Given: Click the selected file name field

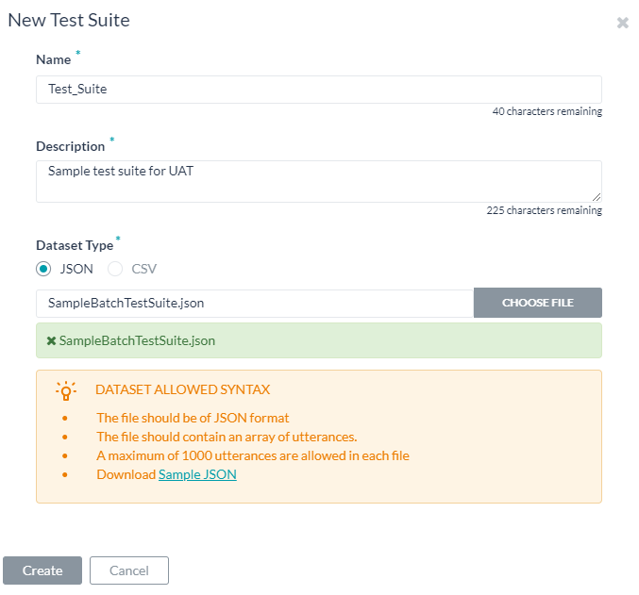Looking at the screenshot, I should pyautogui.click(x=254, y=303).
